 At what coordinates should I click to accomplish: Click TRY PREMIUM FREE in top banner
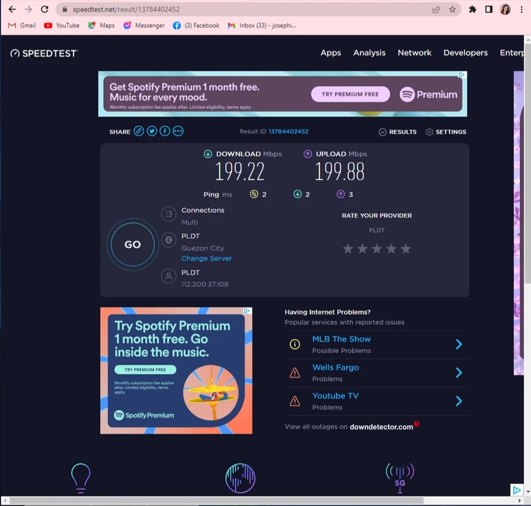[351, 94]
